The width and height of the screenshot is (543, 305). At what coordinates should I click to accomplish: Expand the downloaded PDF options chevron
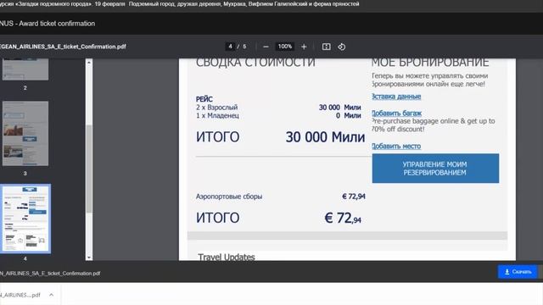coord(51,295)
